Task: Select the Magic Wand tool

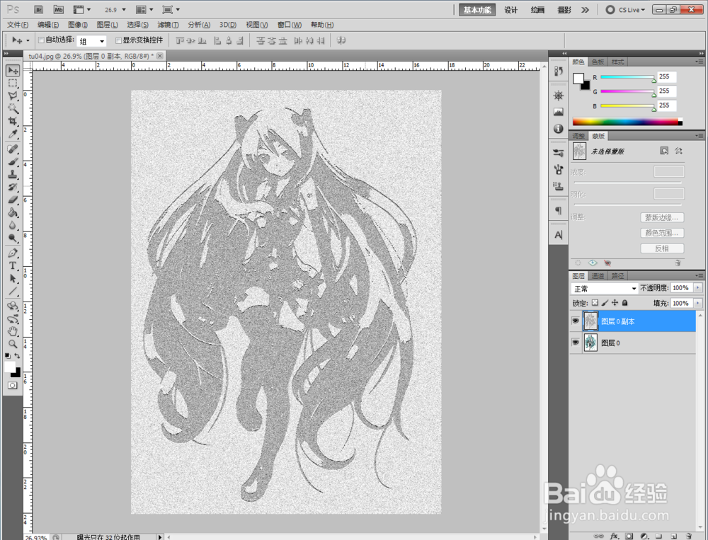Action: 13,108
